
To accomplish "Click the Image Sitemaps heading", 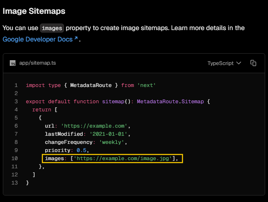I will tap(34, 11).
